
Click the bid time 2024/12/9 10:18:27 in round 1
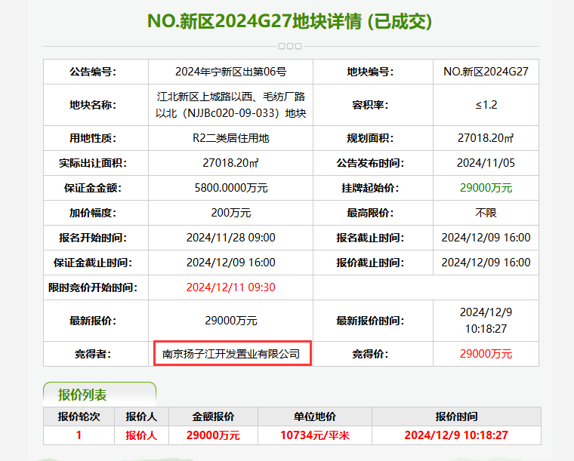[456, 435]
